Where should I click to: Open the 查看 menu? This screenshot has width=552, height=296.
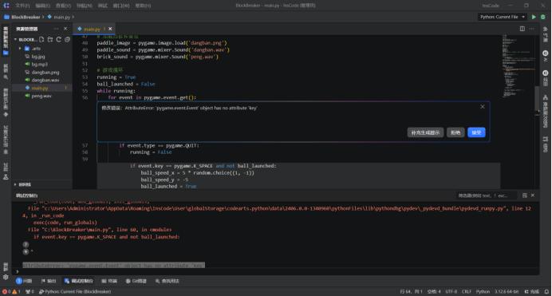(x=63, y=6)
